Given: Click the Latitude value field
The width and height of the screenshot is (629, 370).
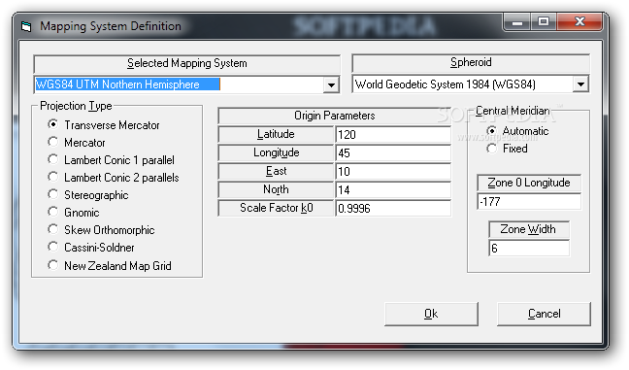Looking at the screenshot, I should click(393, 134).
